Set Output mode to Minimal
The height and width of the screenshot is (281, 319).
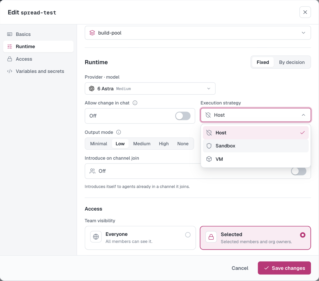(99, 144)
